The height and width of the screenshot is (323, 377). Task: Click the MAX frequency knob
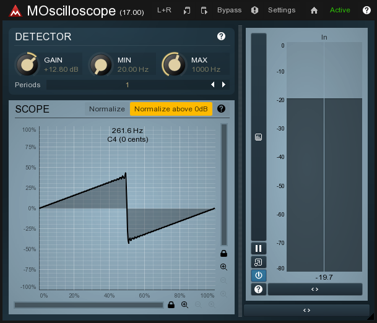tap(174, 64)
